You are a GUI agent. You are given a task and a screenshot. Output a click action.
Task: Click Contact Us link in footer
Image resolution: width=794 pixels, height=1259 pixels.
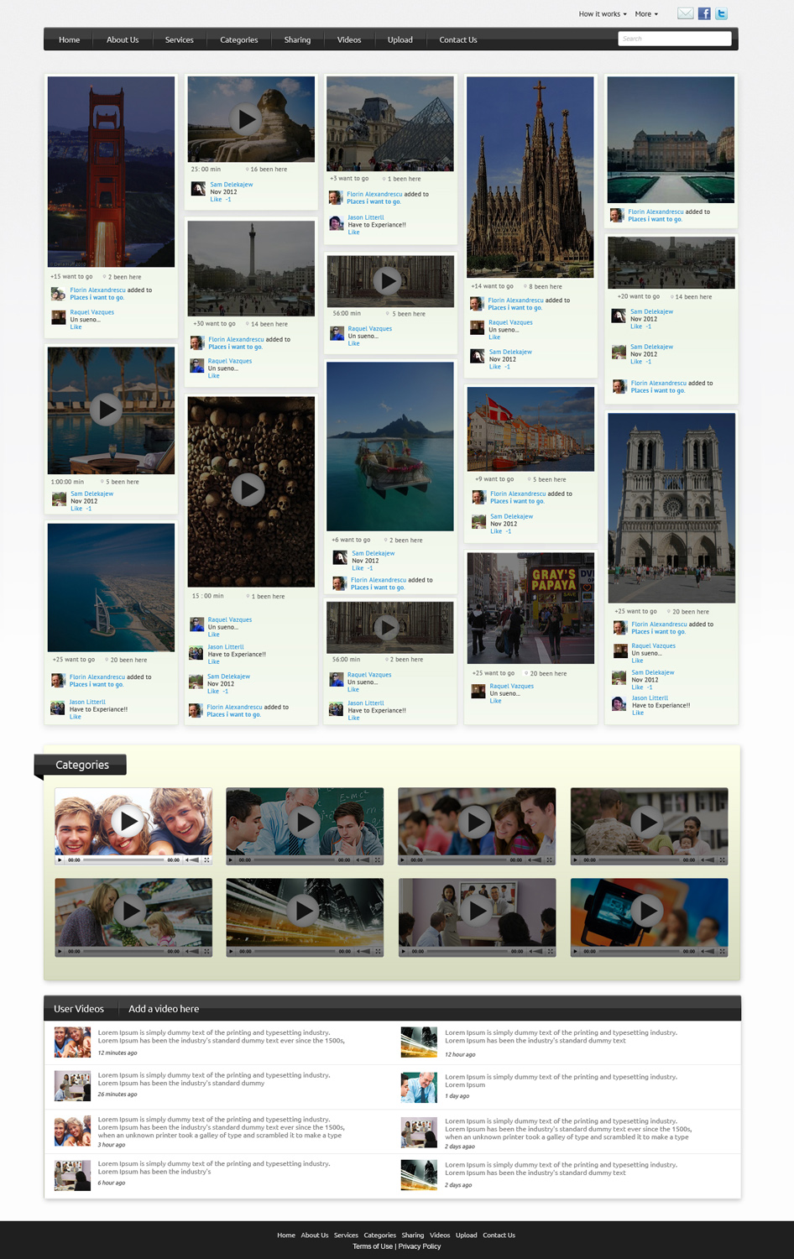click(x=499, y=1235)
